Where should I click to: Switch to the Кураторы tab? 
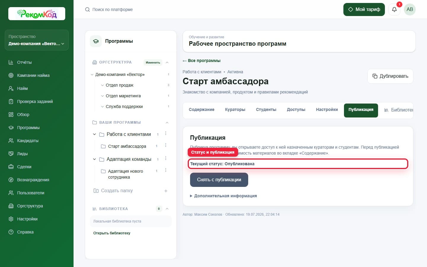click(235, 110)
